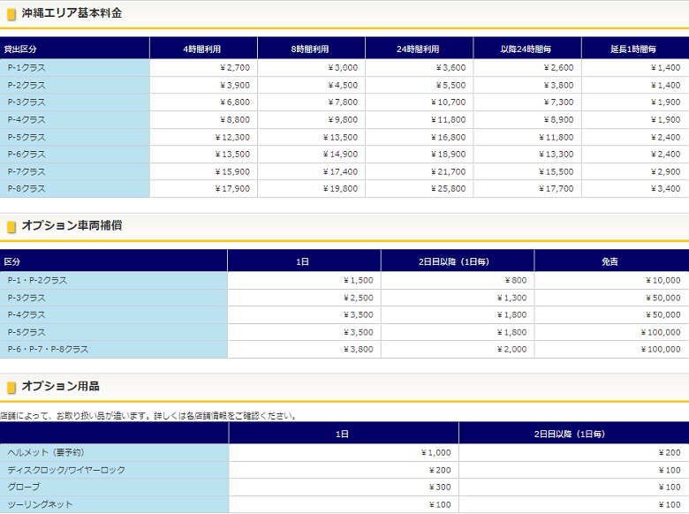Image resolution: width=689 pixels, height=514 pixels.
Task: Click the 延長1時間毎 column header
Action: coord(634,49)
